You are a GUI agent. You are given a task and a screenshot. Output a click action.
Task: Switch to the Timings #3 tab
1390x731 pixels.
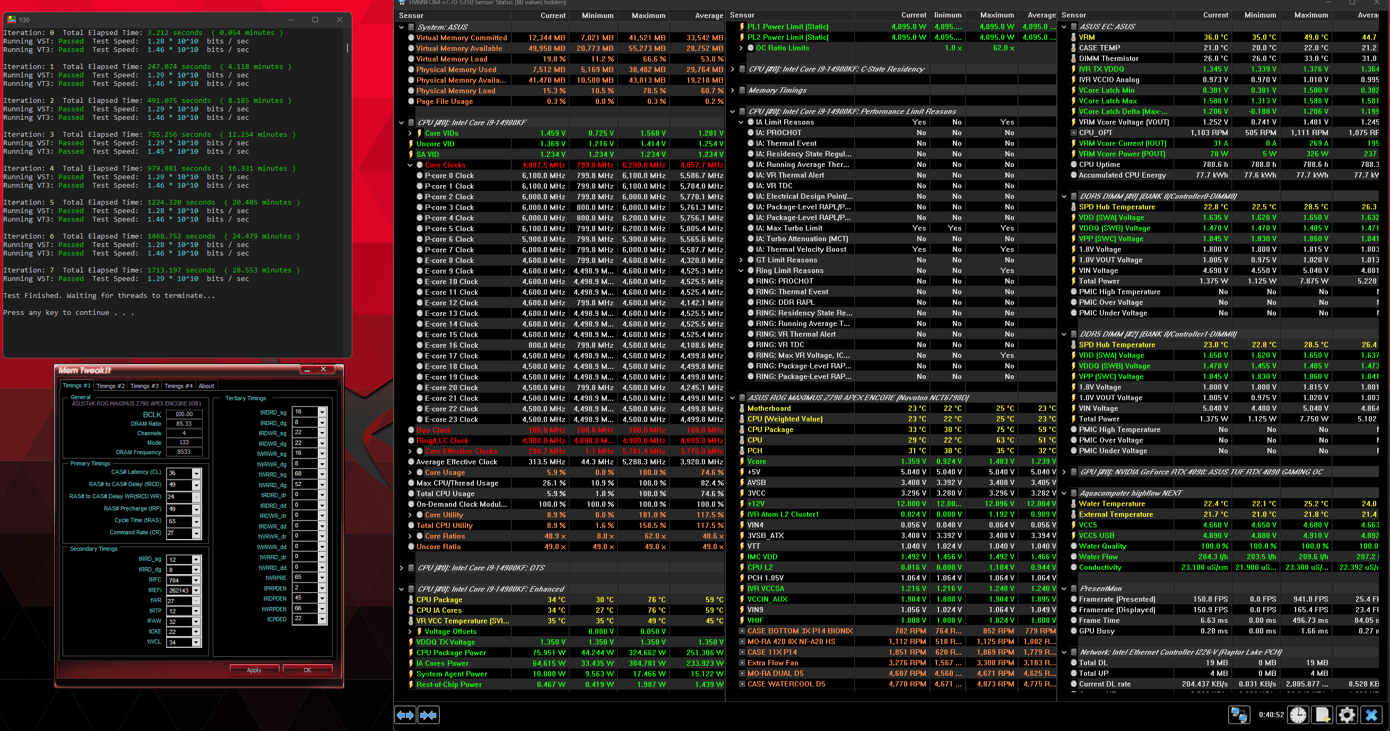pos(144,386)
